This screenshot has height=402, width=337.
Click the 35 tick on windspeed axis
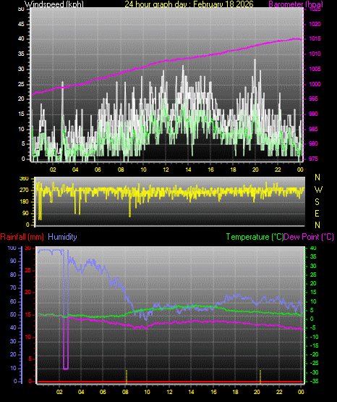pyautogui.click(x=21, y=54)
